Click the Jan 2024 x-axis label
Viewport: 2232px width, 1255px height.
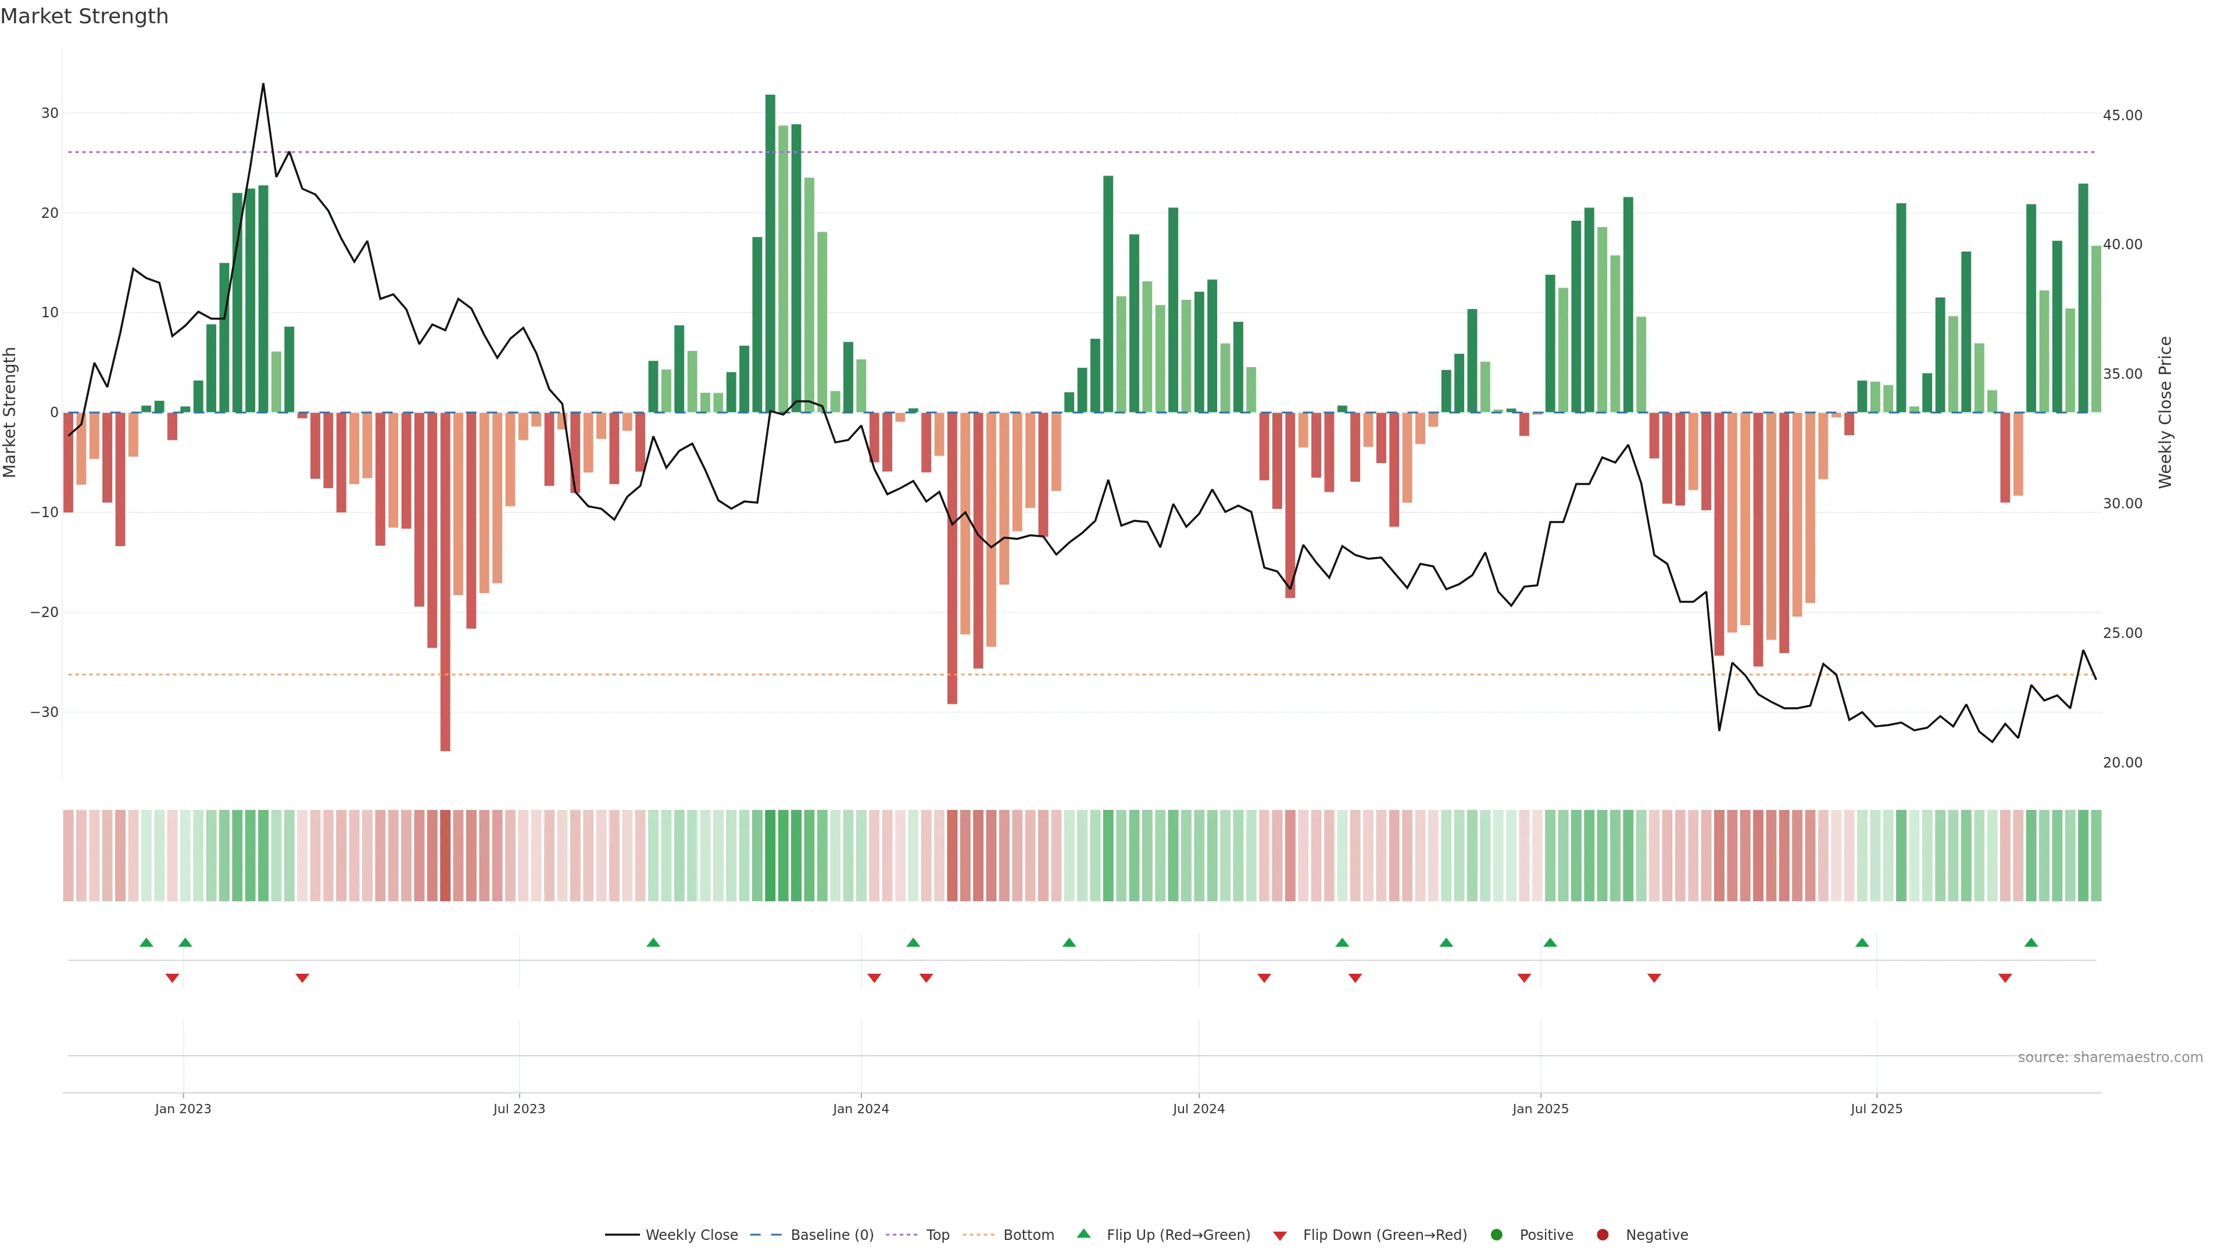860,1109
